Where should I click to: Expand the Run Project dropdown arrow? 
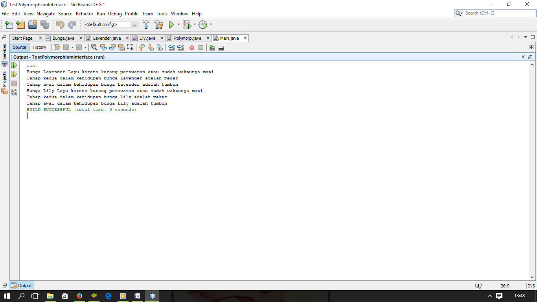click(178, 25)
